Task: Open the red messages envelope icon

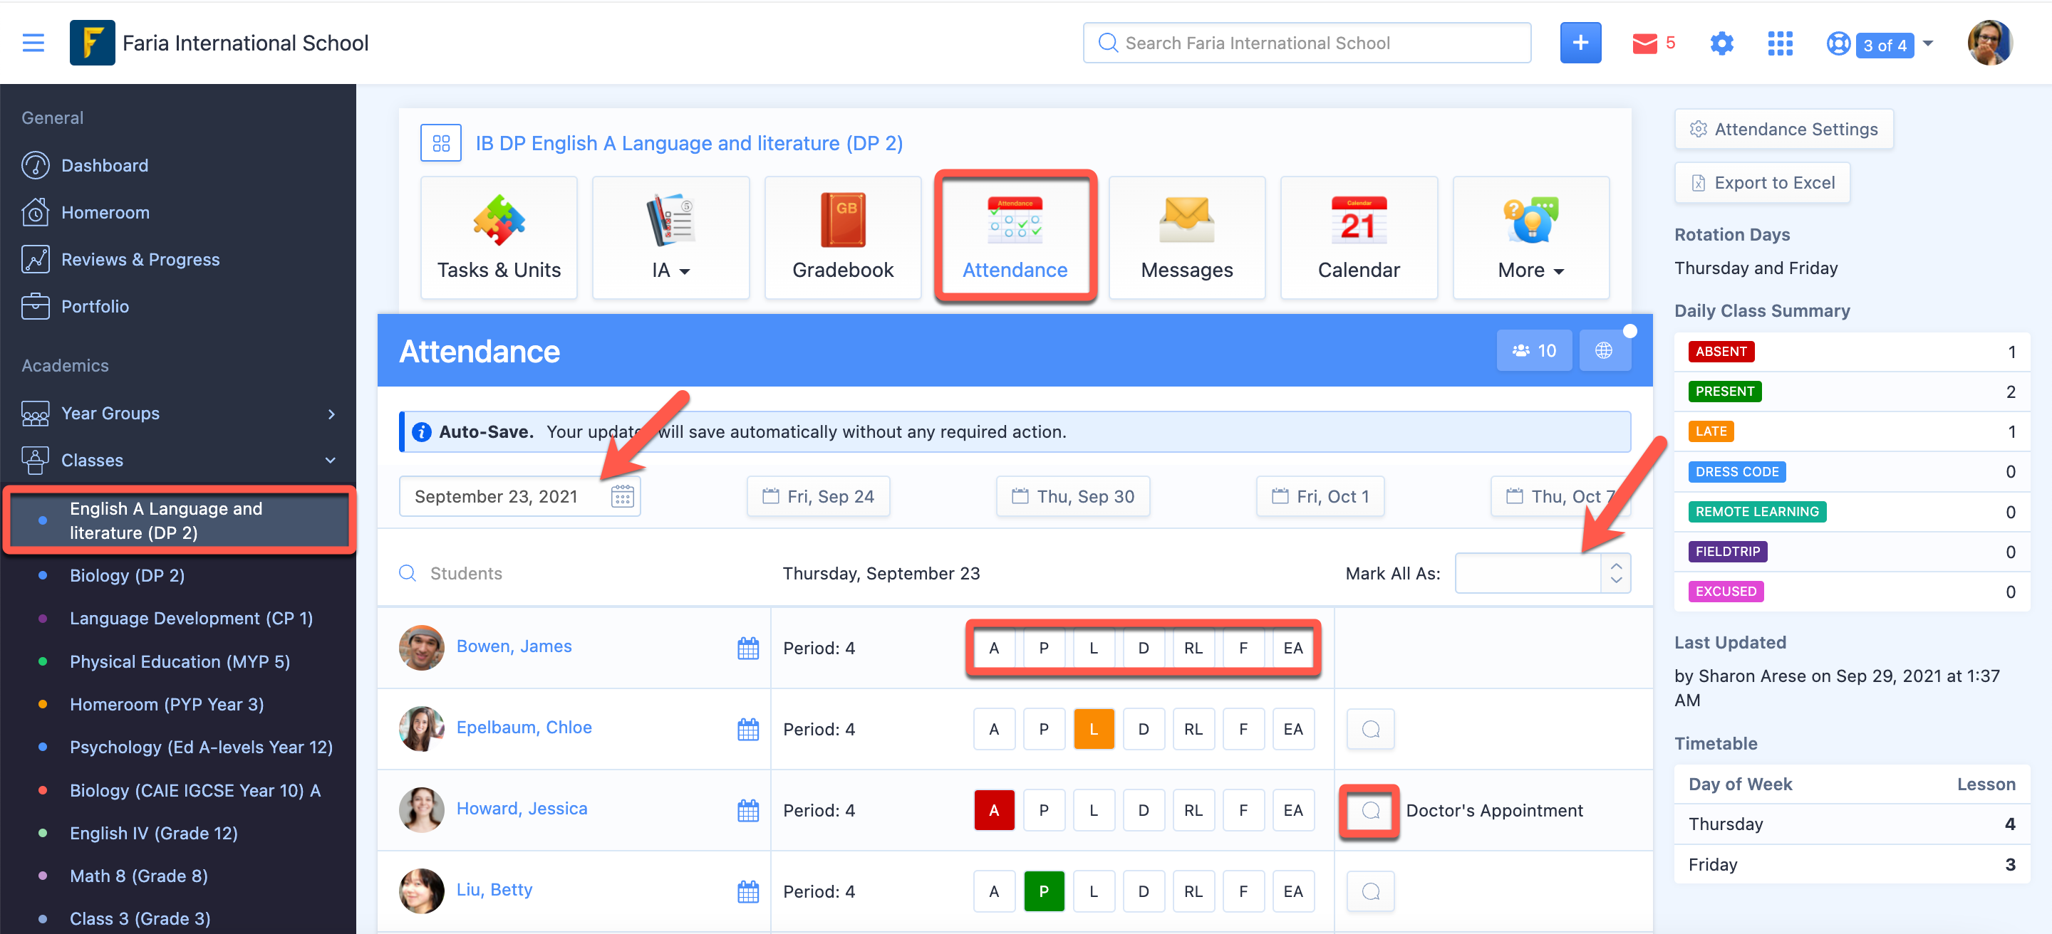Action: point(1644,43)
